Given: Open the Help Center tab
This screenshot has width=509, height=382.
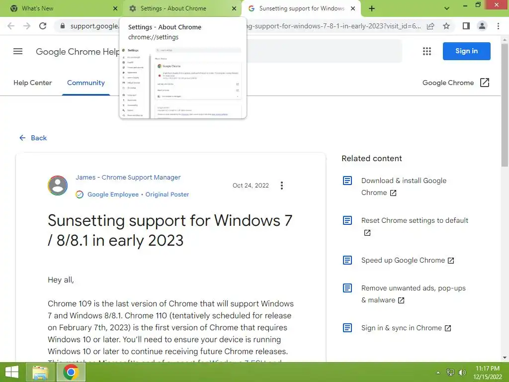Looking at the screenshot, I should pyautogui.click(x=32, y=83).
